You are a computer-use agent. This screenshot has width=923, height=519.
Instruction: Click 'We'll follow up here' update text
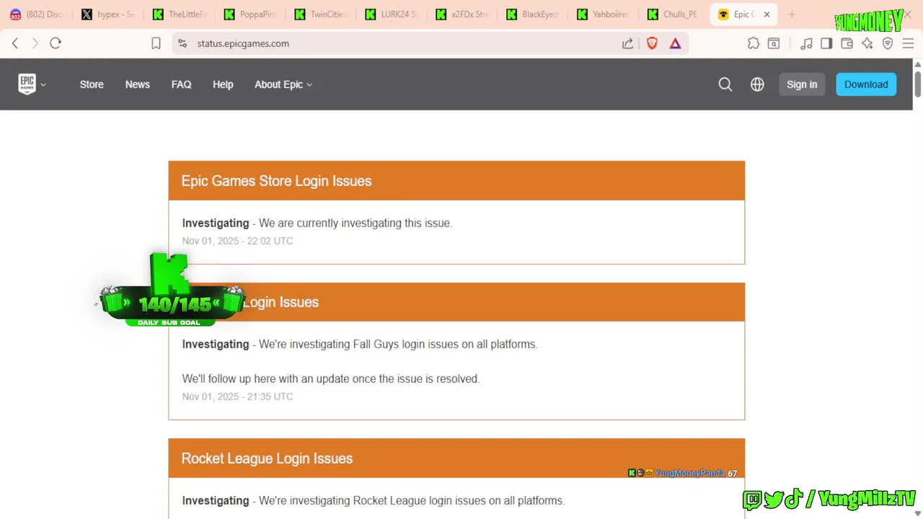330,378
